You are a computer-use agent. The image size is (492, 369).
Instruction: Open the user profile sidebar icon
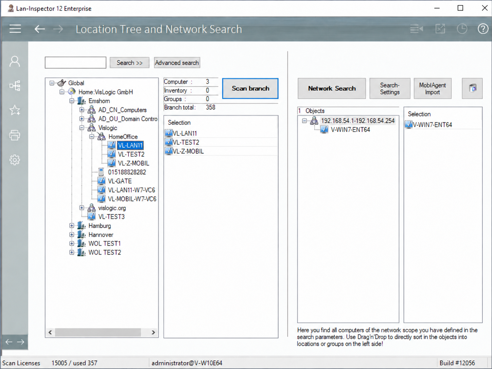pyautogui.click(x=15, y=62)
